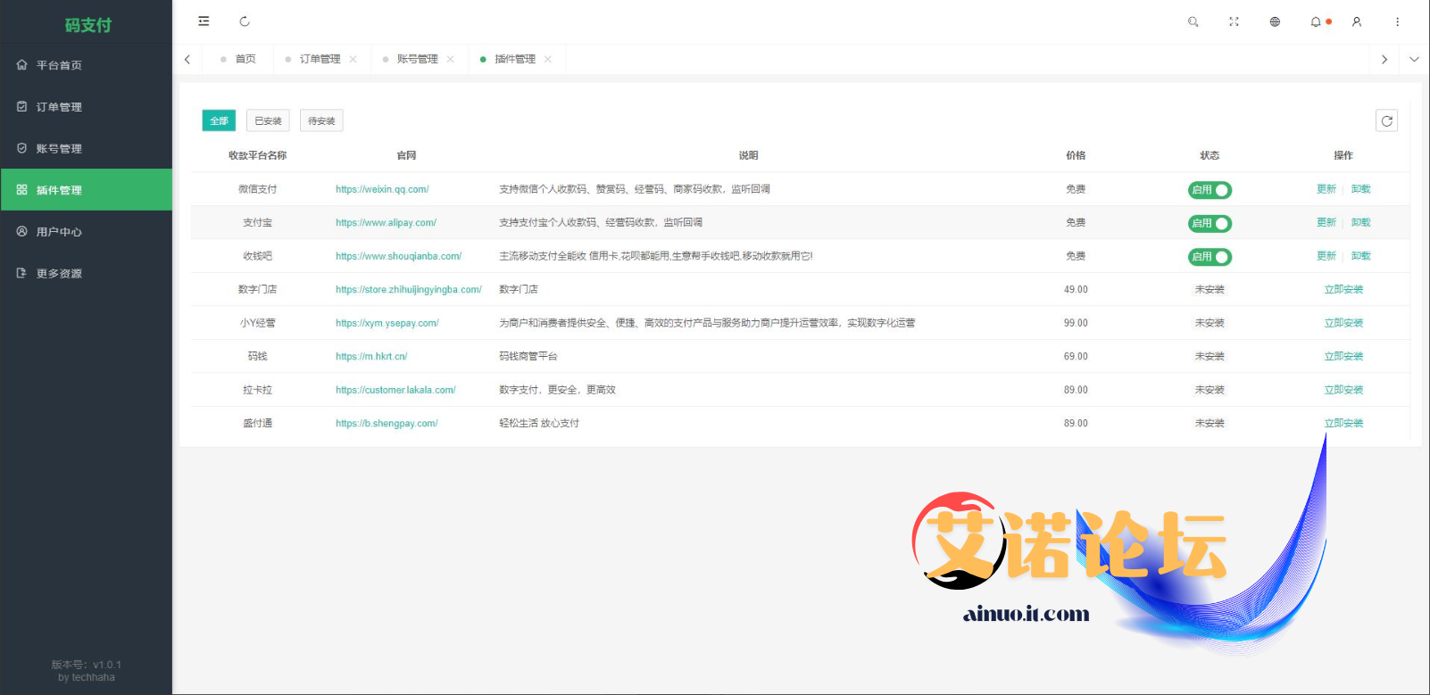
Task: Open 用户中心 in the sidebar
Action: pos(86,232)
